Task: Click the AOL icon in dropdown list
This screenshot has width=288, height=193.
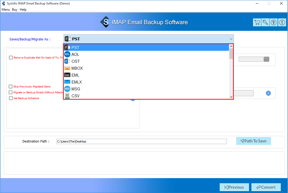Action: (x=67, y=54)
